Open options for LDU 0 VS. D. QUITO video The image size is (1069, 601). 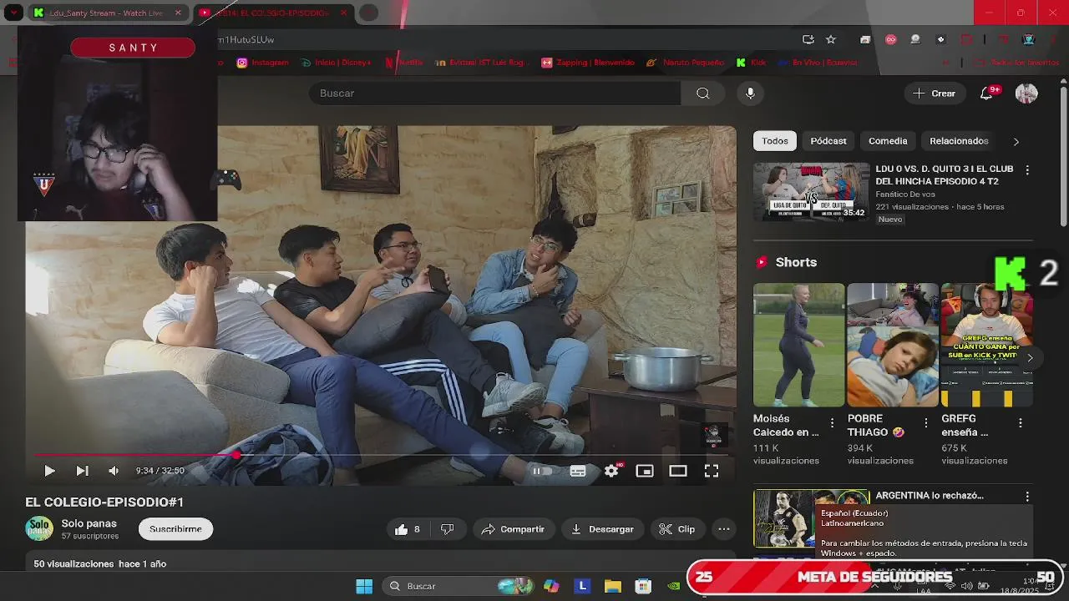click(1027, 169)
